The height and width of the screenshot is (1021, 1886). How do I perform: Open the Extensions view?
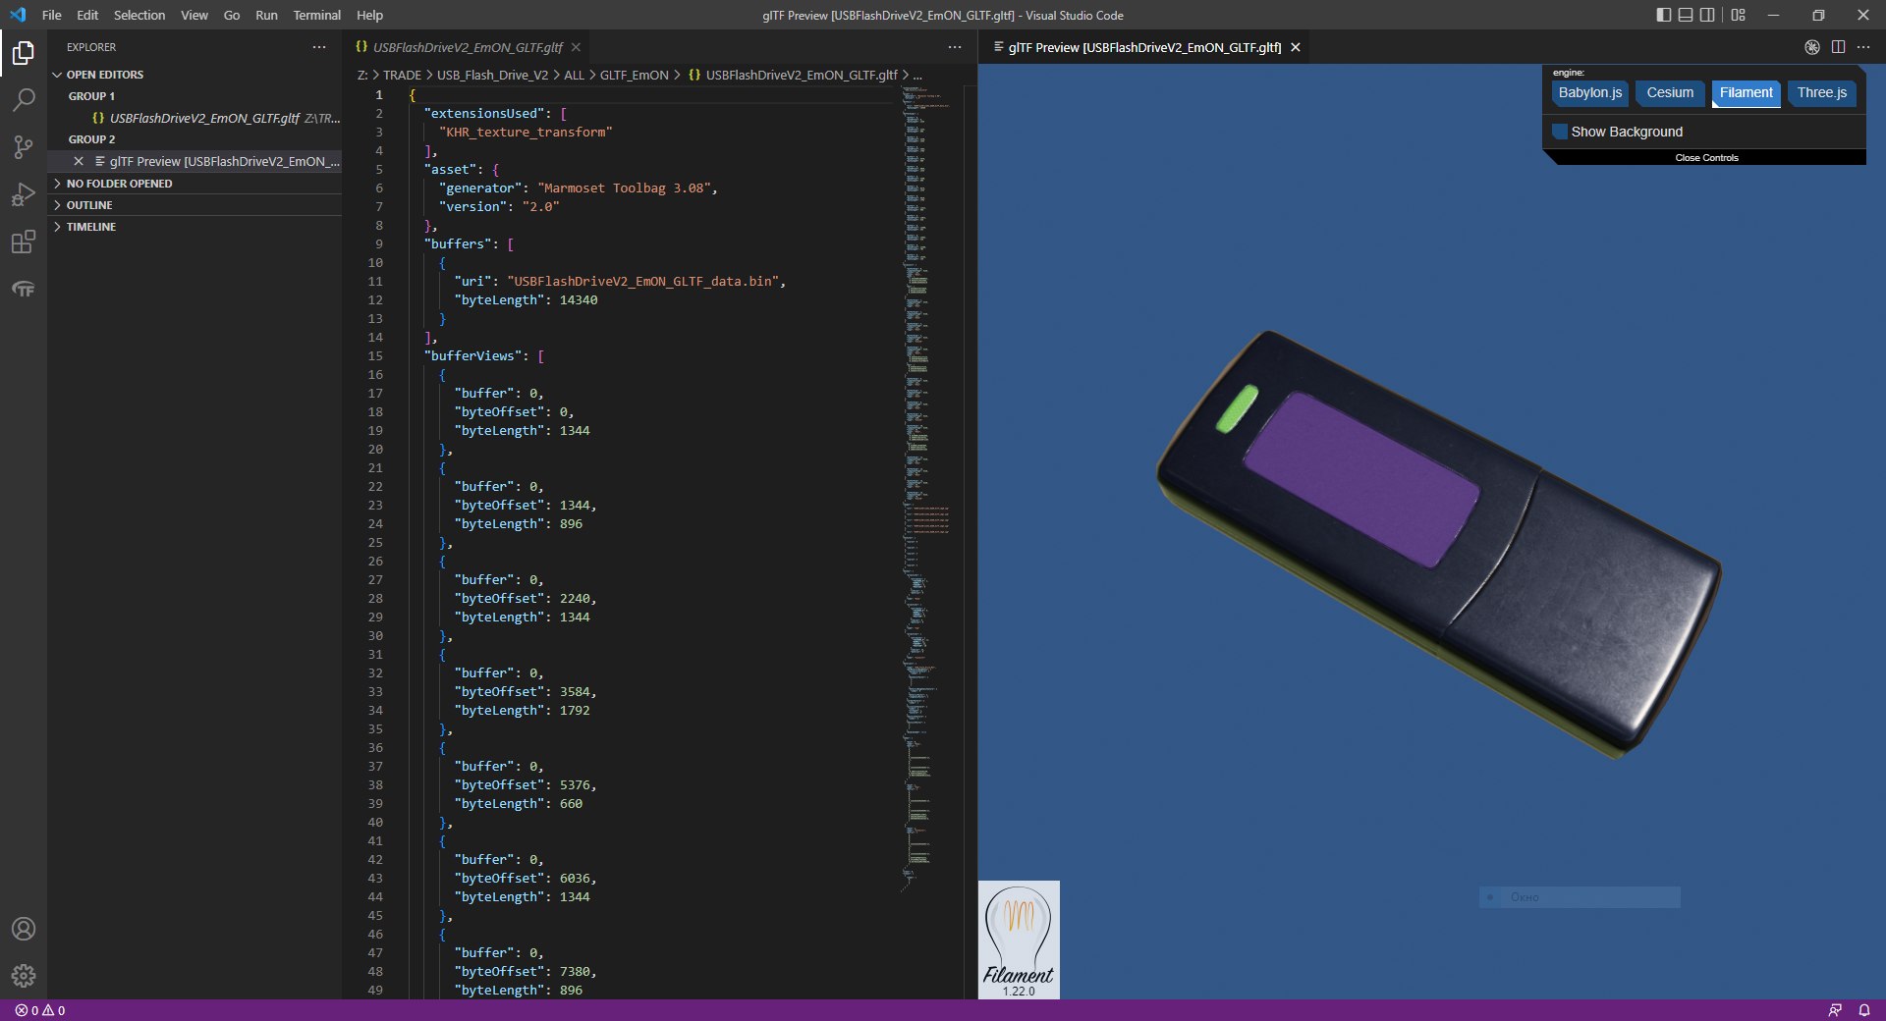24,242
